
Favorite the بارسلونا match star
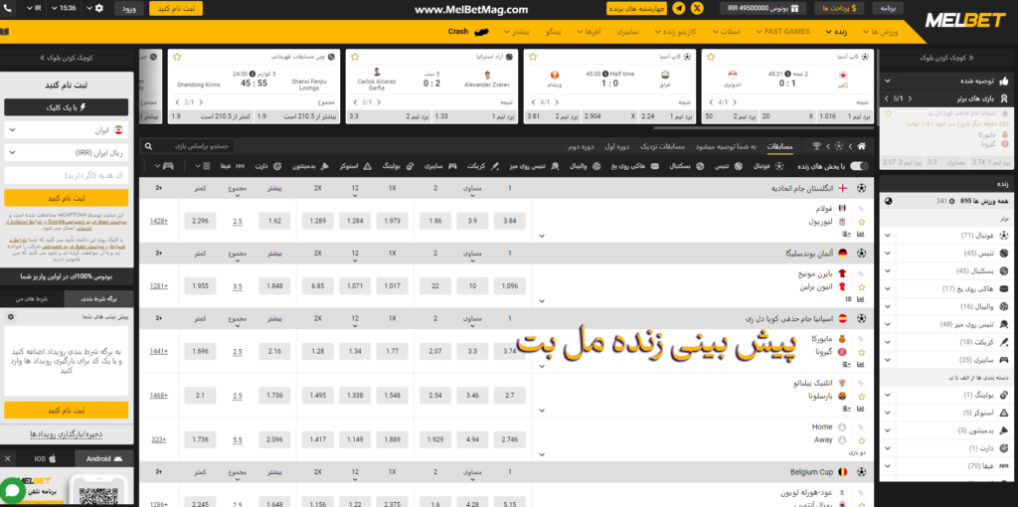[862, 396]
